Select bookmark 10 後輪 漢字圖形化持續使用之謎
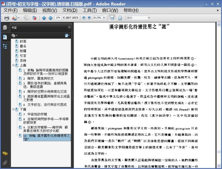 47,137
